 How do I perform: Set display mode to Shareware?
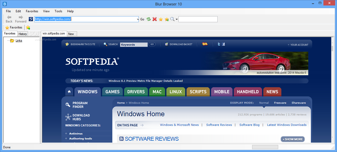[x=299, y=103]
